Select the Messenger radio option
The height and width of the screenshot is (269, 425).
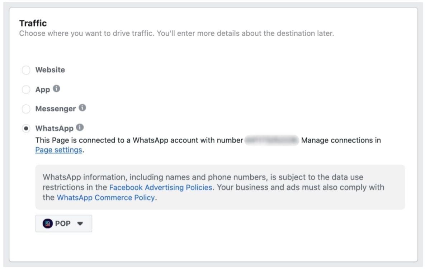point(26,109)
